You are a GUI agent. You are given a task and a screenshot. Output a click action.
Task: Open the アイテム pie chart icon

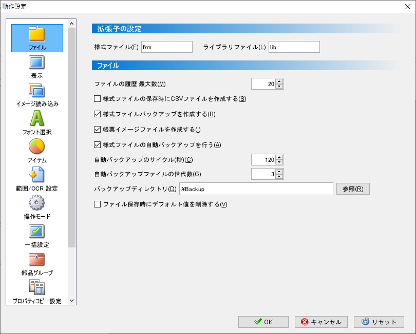[37, 148]
